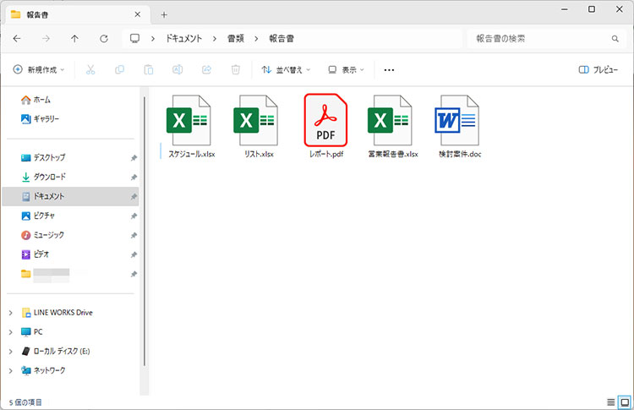This screenshot has width=634, height=410.
Task: Open the 新規作成 dropdown
Action: pos(40,69)
